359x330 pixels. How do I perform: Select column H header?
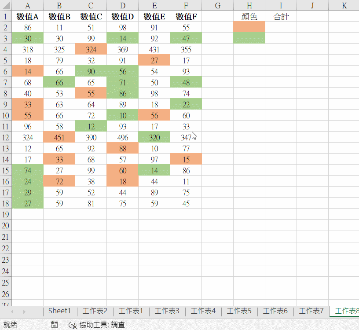tap(249, 6)
